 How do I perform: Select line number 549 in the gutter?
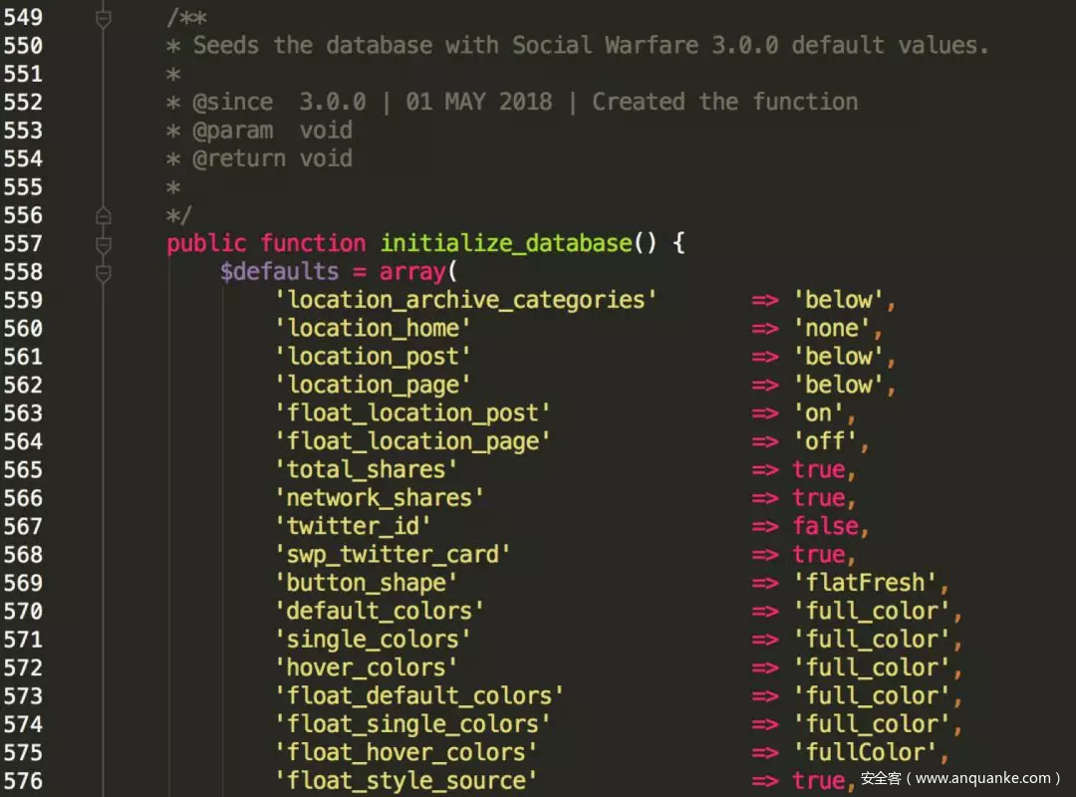(x=24, y=17)
